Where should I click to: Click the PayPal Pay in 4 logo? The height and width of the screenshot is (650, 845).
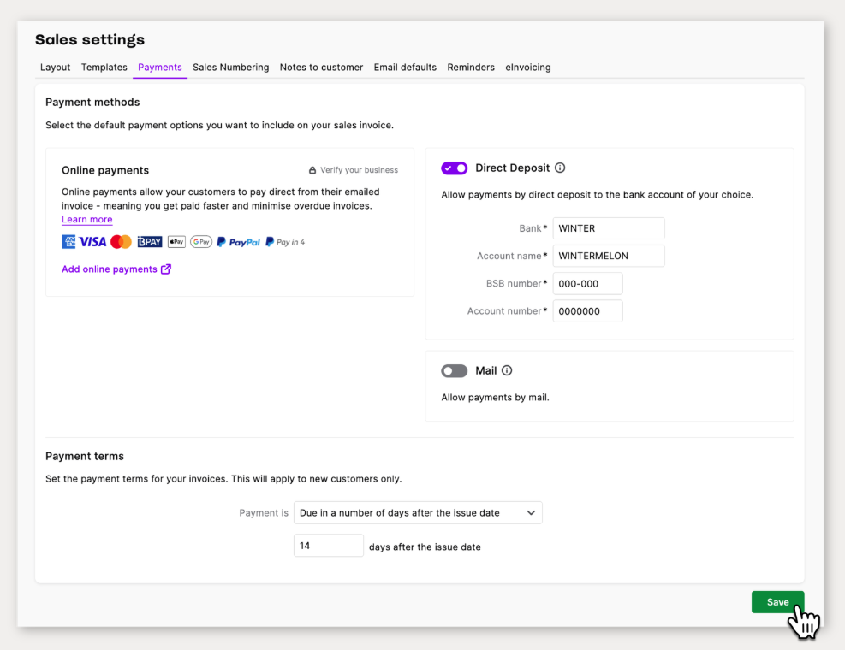285,242
